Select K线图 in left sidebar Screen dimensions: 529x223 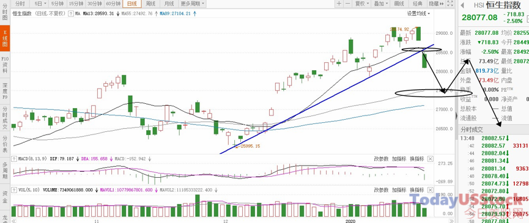click(5, 38)
